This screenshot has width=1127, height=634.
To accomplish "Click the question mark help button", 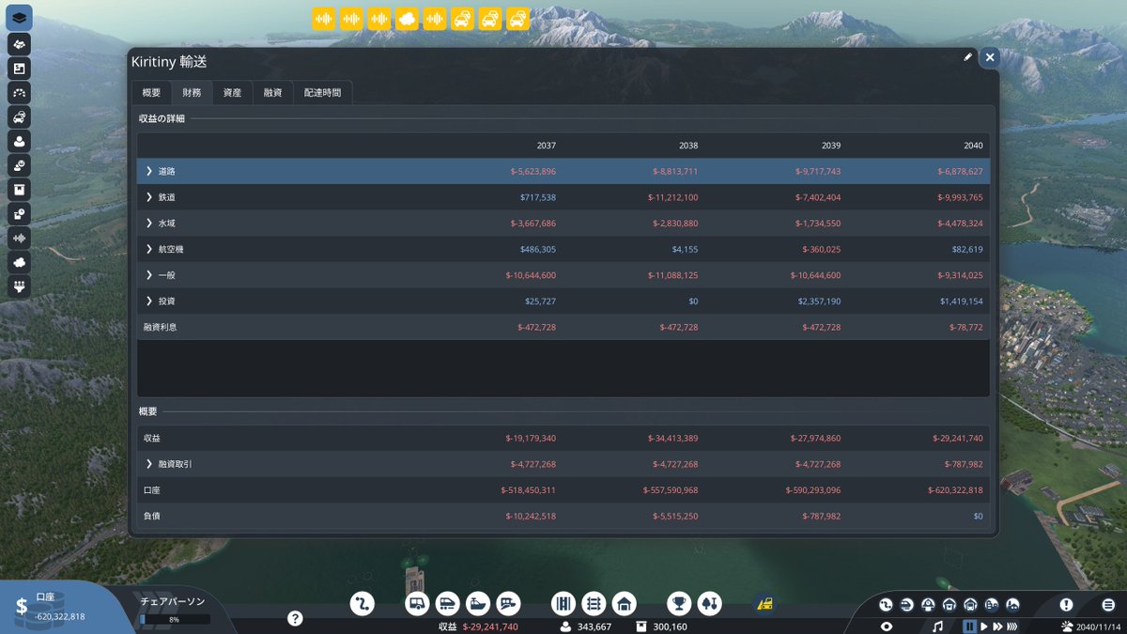I will point(295,618).
